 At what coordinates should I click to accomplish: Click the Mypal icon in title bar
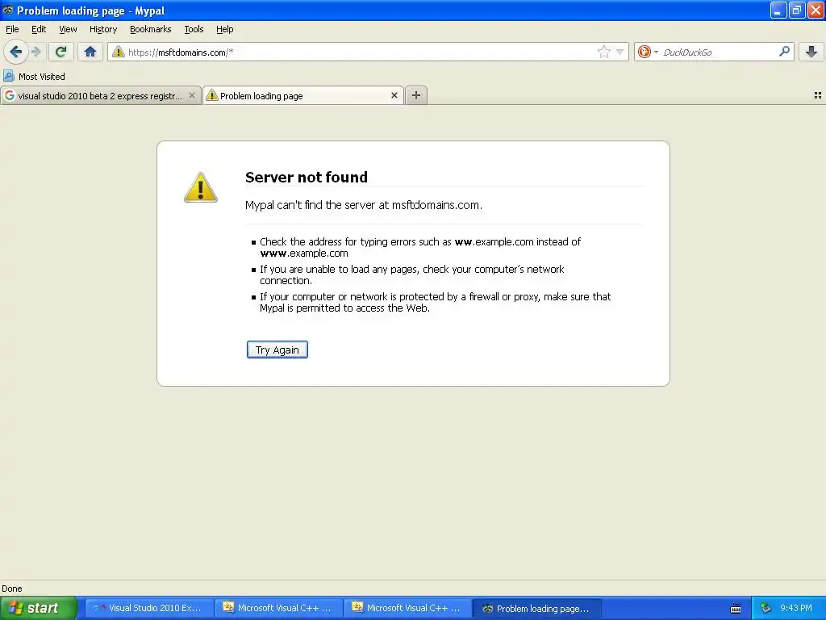[8, 10]
